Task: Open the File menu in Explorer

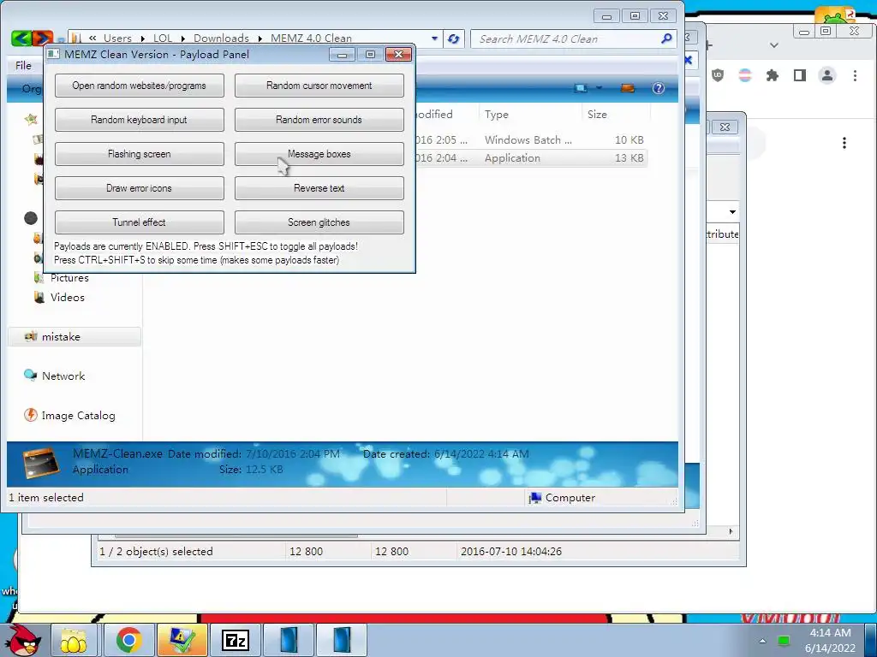Action: pyautogui.click(x=23, y=65)
